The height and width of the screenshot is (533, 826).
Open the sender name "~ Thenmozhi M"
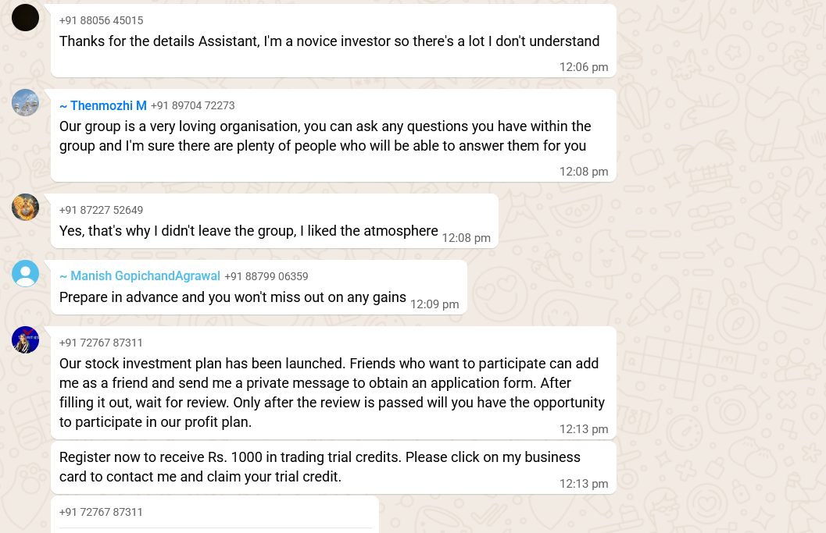coord(103,105)
